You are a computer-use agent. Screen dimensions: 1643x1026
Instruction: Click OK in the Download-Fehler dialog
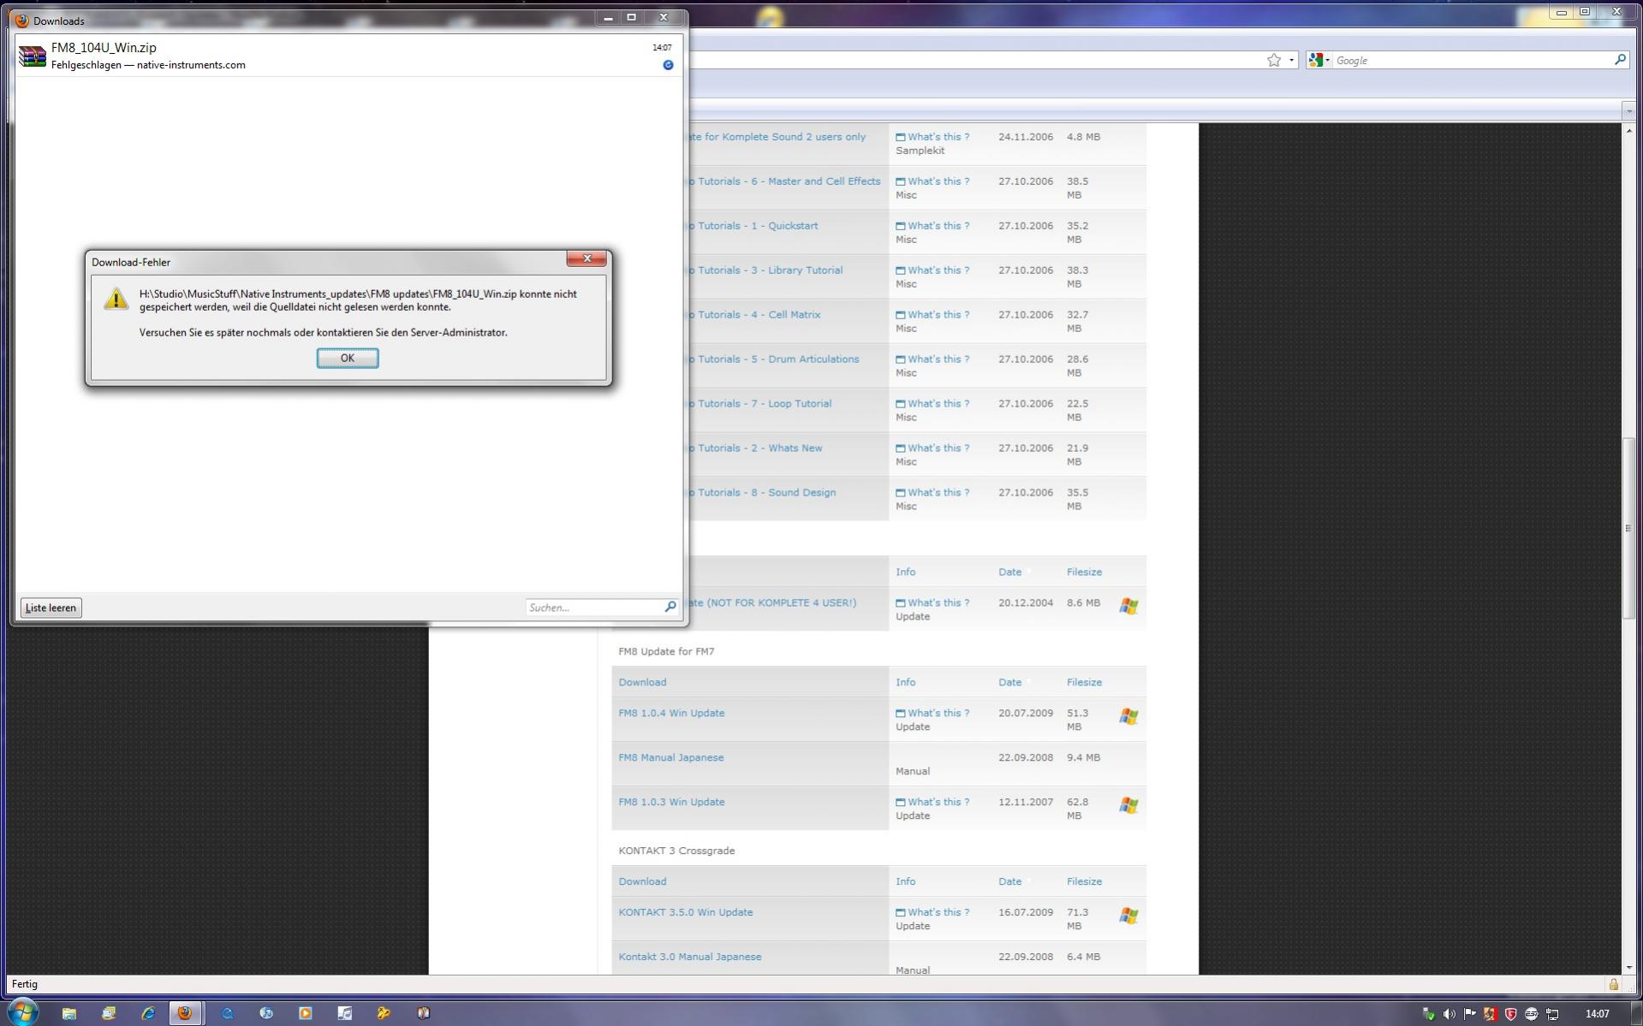(x=347, y=358)
